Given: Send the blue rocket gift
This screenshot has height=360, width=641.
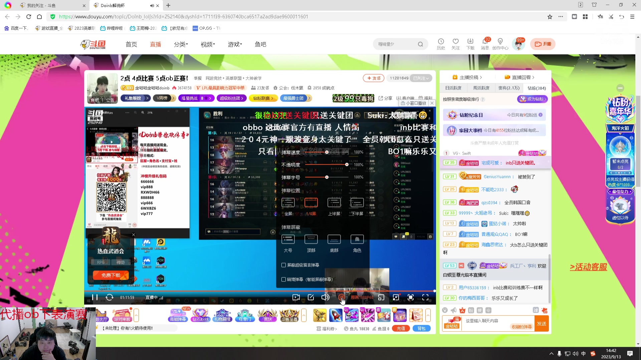Looking at the screenshot, I should (336, 315).
